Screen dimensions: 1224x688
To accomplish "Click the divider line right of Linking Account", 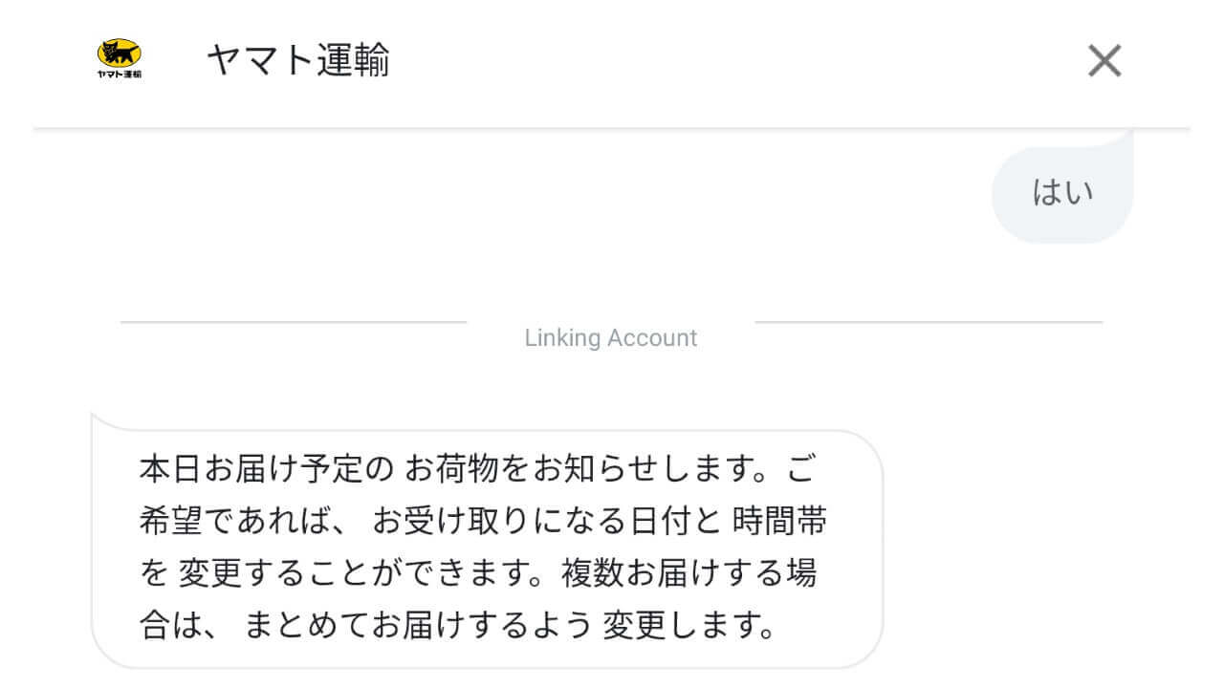I will point(928,323).
